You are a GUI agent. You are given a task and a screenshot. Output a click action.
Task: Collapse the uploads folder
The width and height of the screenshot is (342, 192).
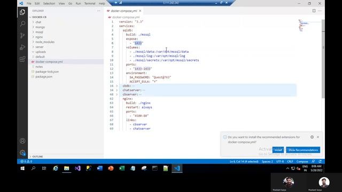pos(41,52)
